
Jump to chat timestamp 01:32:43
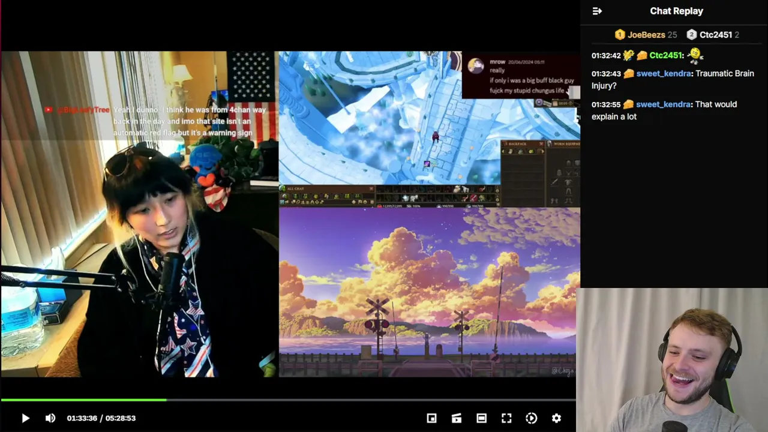[x=606, y=74]
